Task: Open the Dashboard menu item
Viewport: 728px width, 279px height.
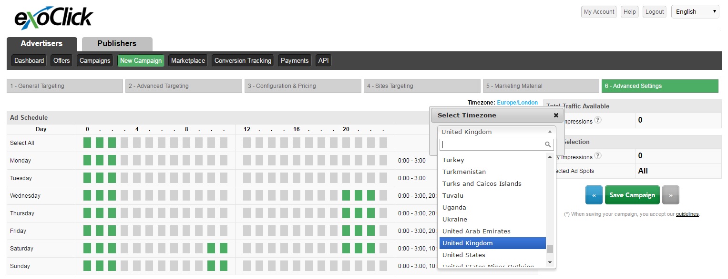Action: (29, 60)
